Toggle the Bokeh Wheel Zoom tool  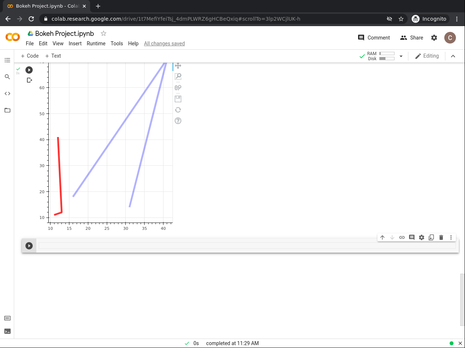click(178, 87)
